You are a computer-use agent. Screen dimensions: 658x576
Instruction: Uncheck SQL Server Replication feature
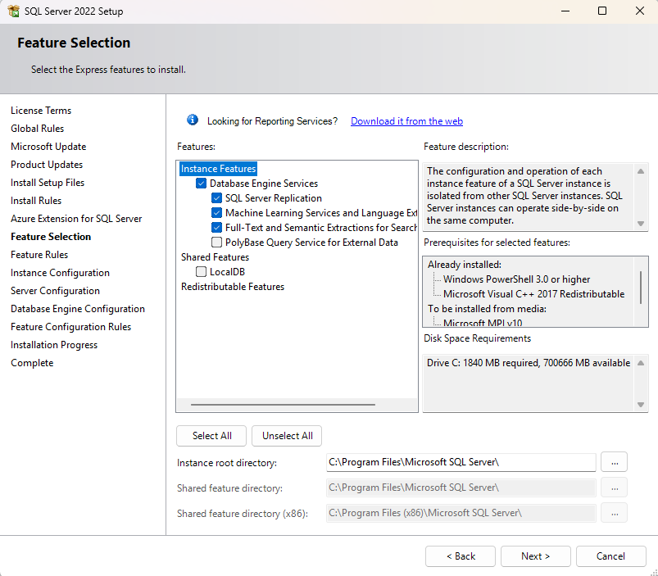(216, 198)
